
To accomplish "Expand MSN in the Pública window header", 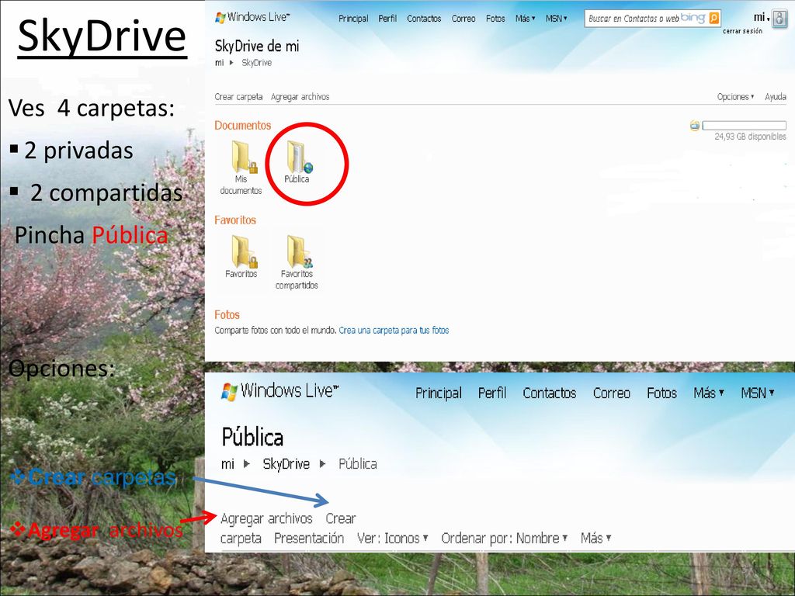I will 758,393.
